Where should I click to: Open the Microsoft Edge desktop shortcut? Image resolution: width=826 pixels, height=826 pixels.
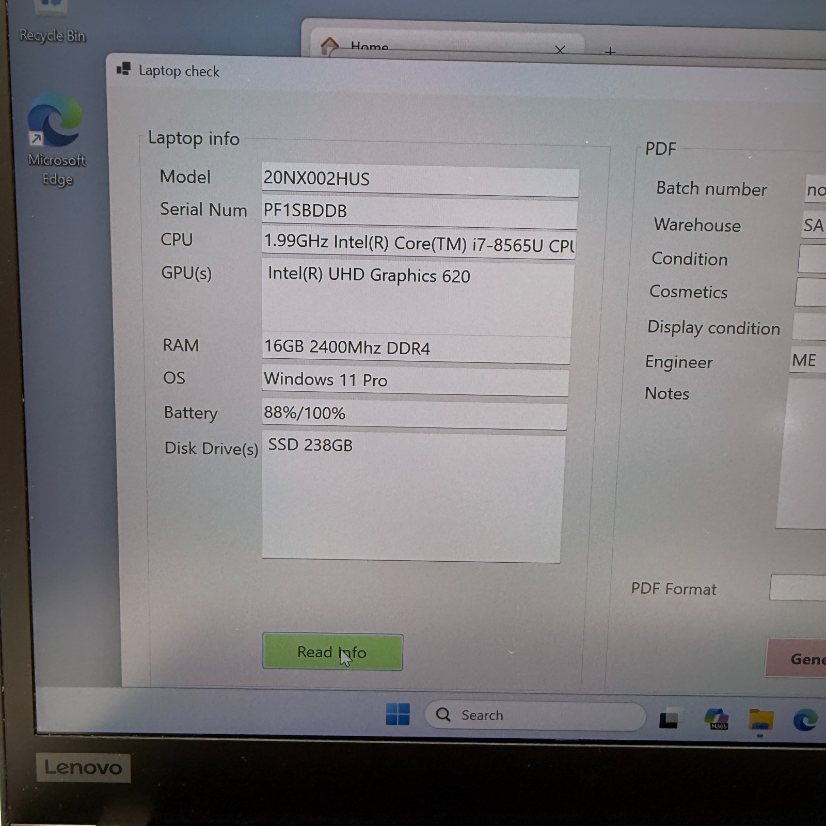56,139
